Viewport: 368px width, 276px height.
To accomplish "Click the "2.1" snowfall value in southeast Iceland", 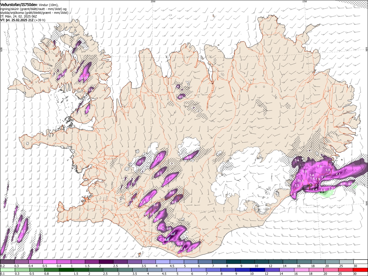I will click(338, 174).
